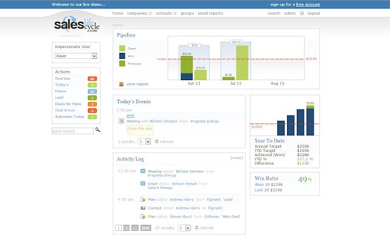Click the view report clipboard icon
Viewport: 390px width, 243px height.
(121, 84)
